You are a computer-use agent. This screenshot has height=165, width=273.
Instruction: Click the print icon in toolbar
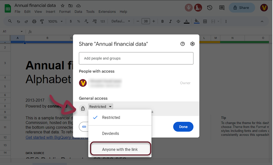point(34,21)
